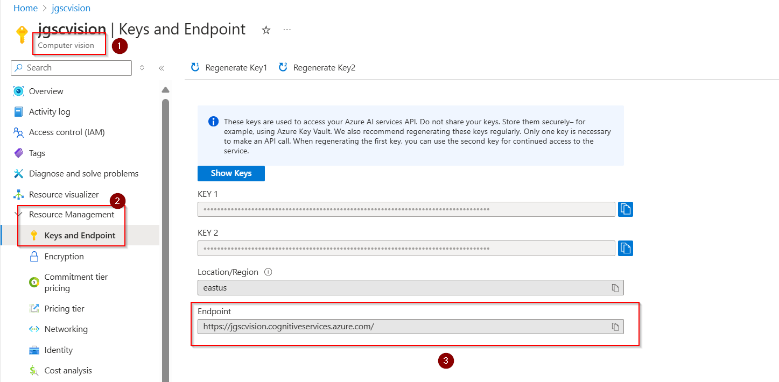Click the Location/Region eastus field
This screenshot has height=382, width=779.
pos(410,288)
